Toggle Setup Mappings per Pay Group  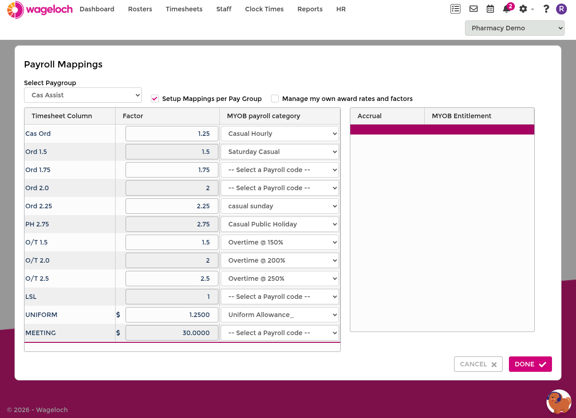155,98
